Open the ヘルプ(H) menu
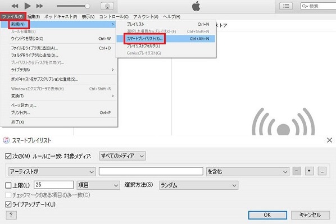Image resolution: width=336 pixels, height=224 pixels. click(171, 17)
